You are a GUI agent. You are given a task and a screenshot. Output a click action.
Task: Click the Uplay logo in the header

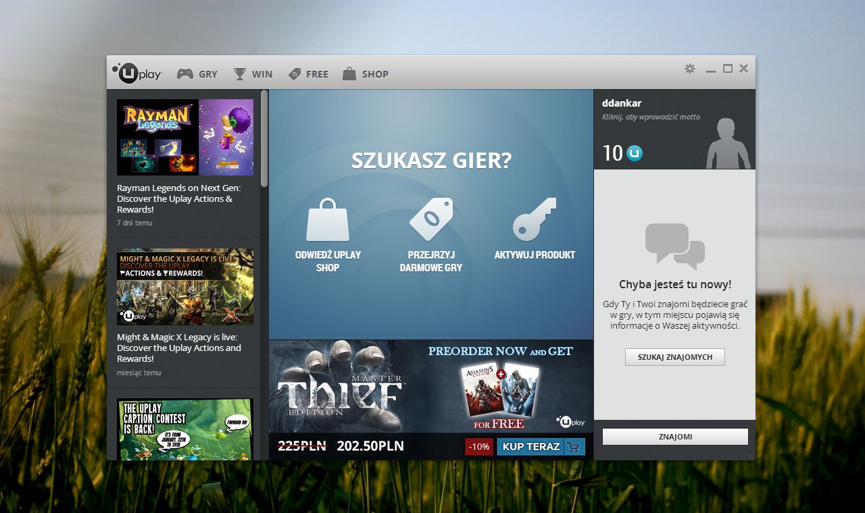[x=137, y=73]
